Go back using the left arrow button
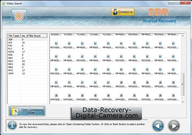 coord(158,125)
